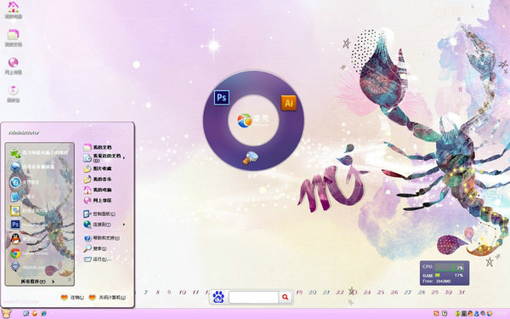The image size is (510, 319).
Task: Open Network Places in the Start menu
Action: (x=98, y=201)
